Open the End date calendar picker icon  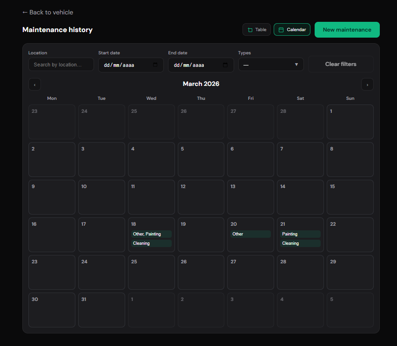[225, 65]
